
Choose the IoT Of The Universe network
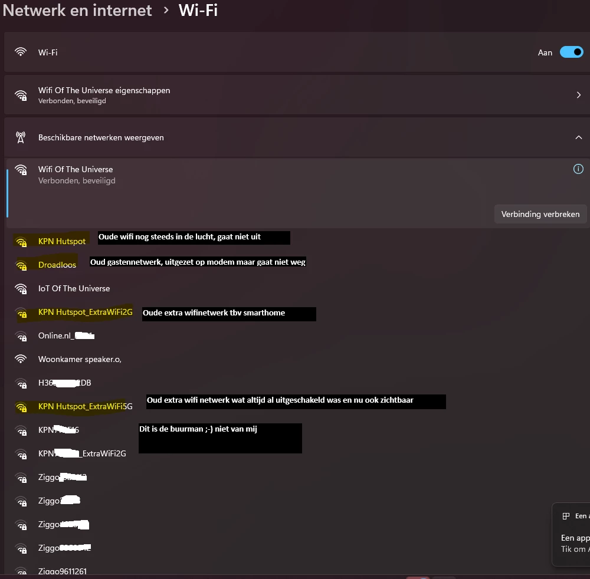74,289
